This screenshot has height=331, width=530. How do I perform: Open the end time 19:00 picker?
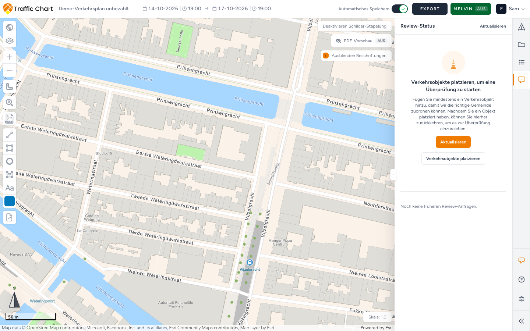(x=261, y=9)
